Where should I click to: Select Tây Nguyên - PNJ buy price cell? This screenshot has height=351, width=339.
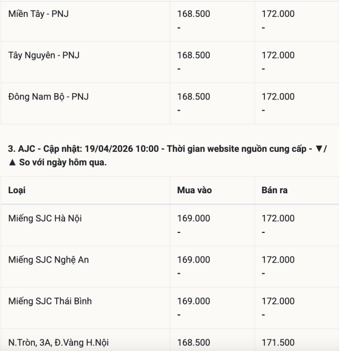(x=193, y=55)
